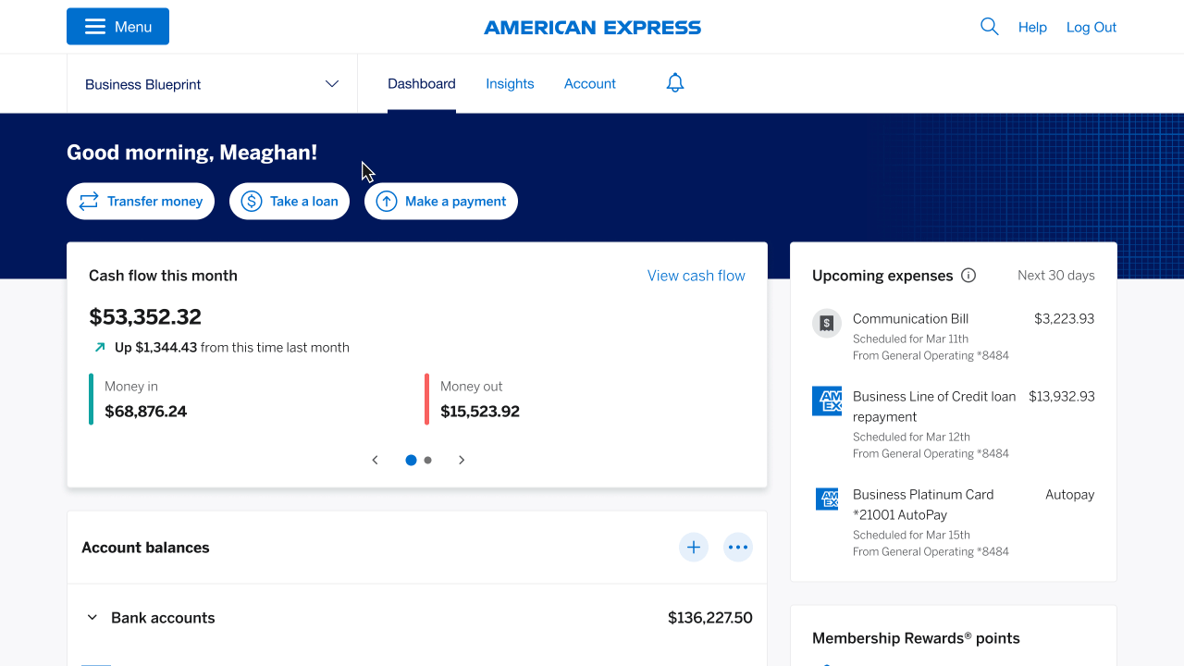Collapse the Bank accounts section

tap(92, 617)
